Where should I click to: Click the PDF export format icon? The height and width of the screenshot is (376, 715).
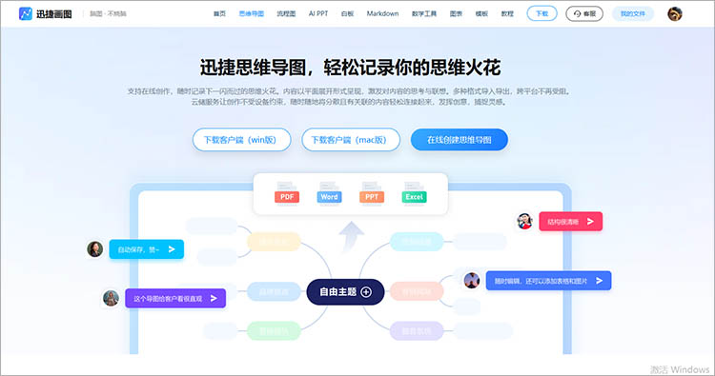point(287,194)
